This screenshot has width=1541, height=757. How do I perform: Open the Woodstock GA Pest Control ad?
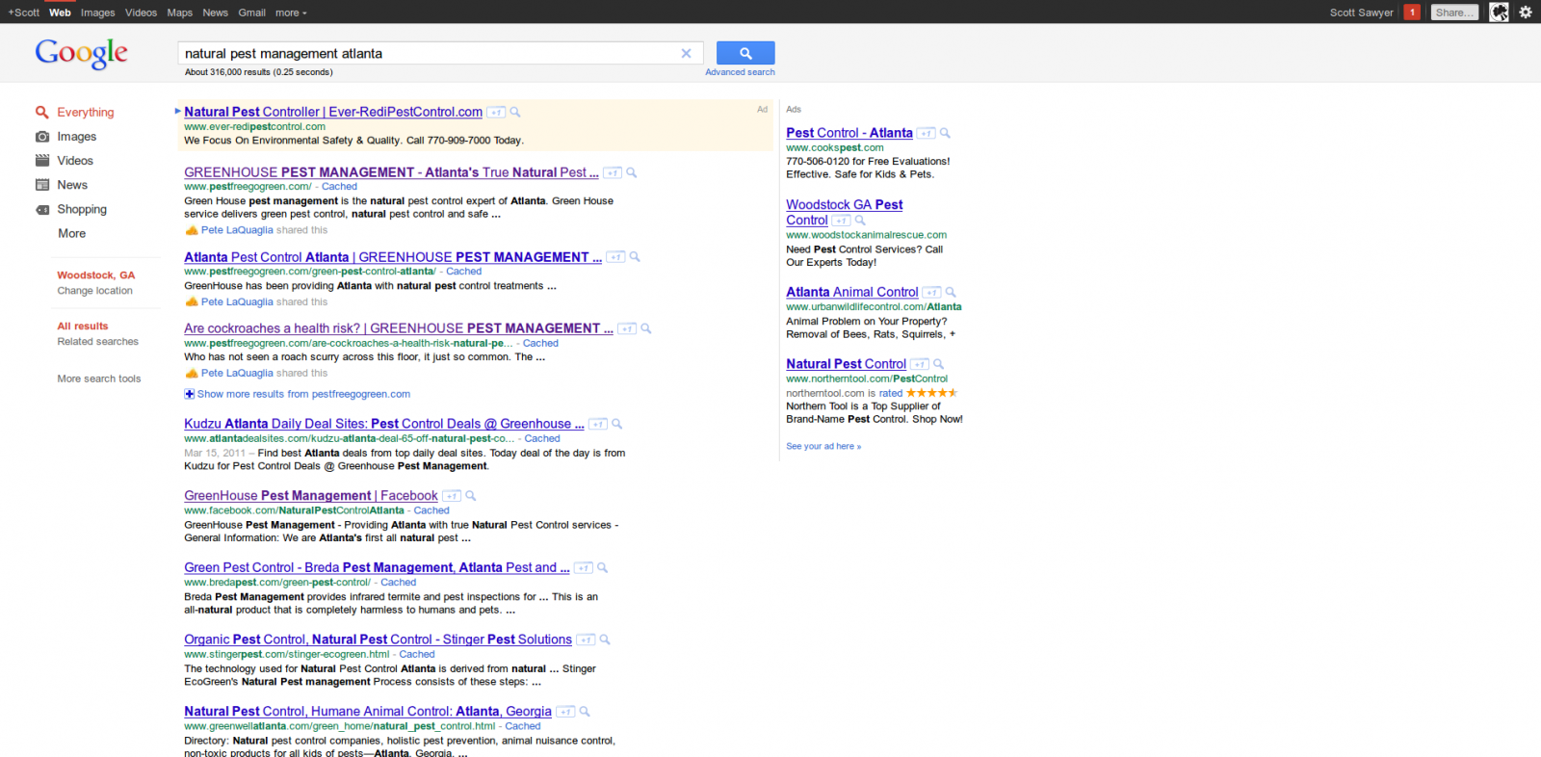pos(844,213)
